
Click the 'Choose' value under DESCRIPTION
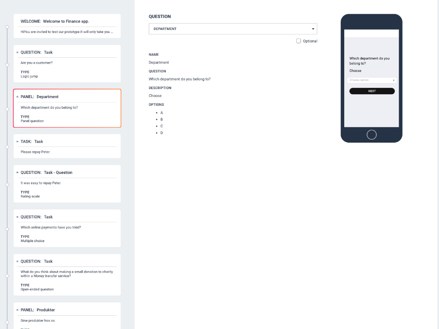click(155, 96)
